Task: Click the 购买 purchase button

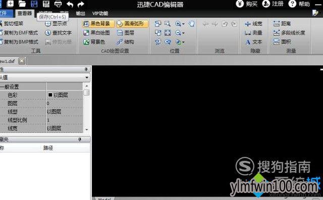Action: click(x=247, y=4)
